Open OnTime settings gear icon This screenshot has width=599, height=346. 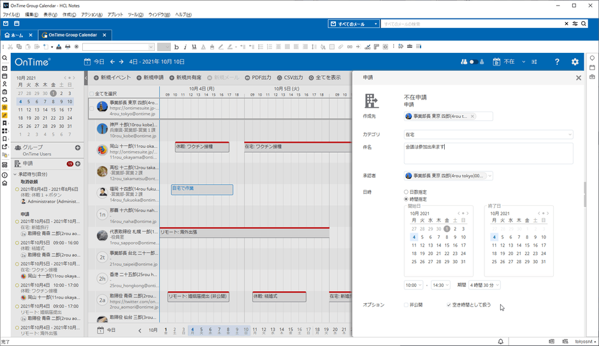point(575,62)
